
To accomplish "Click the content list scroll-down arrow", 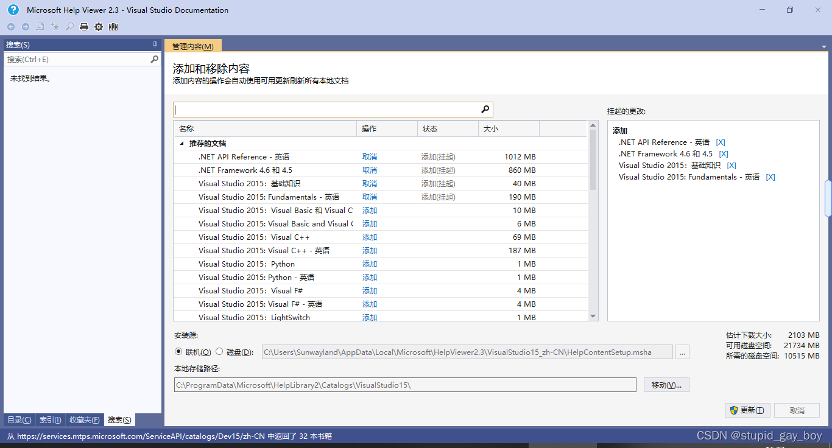I will pyautogui.click(x=593, y=316).
